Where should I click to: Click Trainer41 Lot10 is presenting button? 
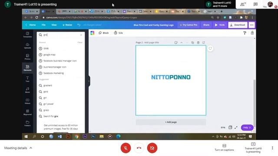coord(253,148)
